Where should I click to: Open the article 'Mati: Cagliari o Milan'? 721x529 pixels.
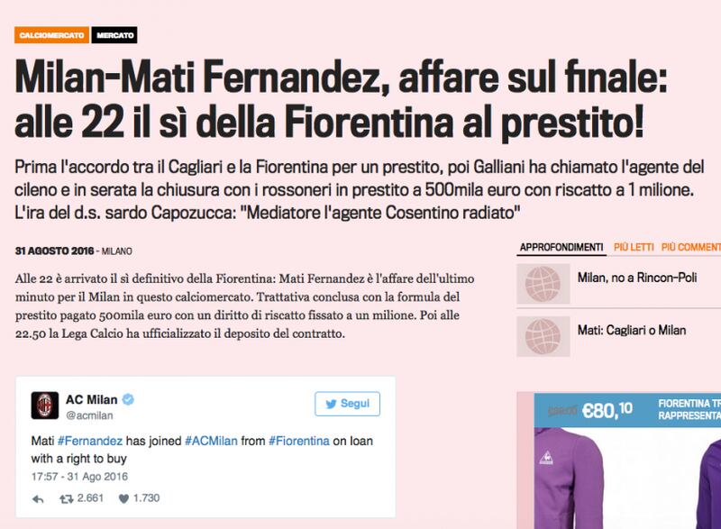[x=632, y=330]
